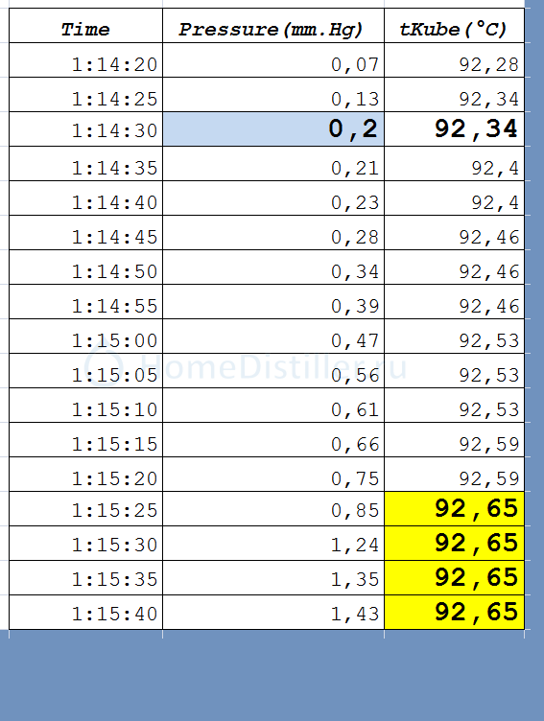The image size is (544, 721).
Task: Select the bold 92,34 temperature cell
Action: (454, 129)
